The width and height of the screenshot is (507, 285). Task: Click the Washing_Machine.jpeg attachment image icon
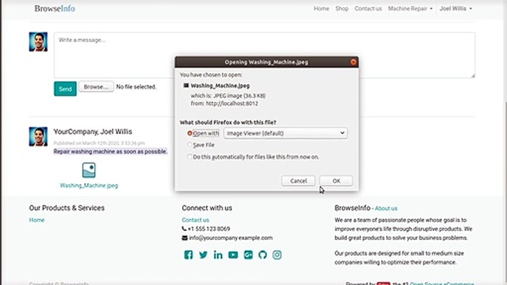point(89,170)
